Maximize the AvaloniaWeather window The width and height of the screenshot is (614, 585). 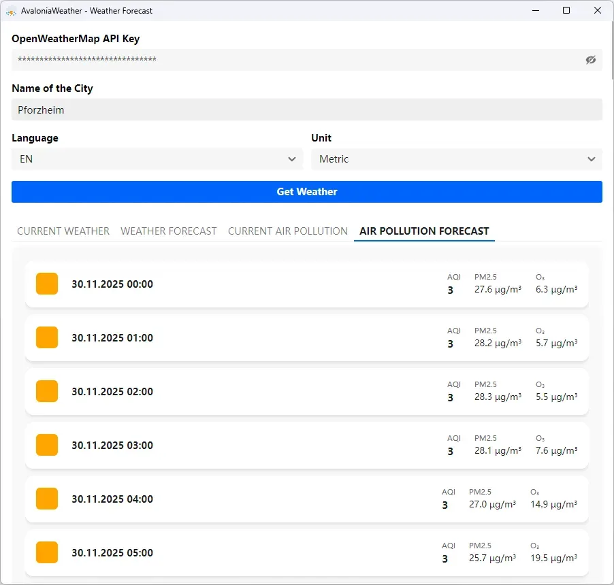[x=566, y=11]
